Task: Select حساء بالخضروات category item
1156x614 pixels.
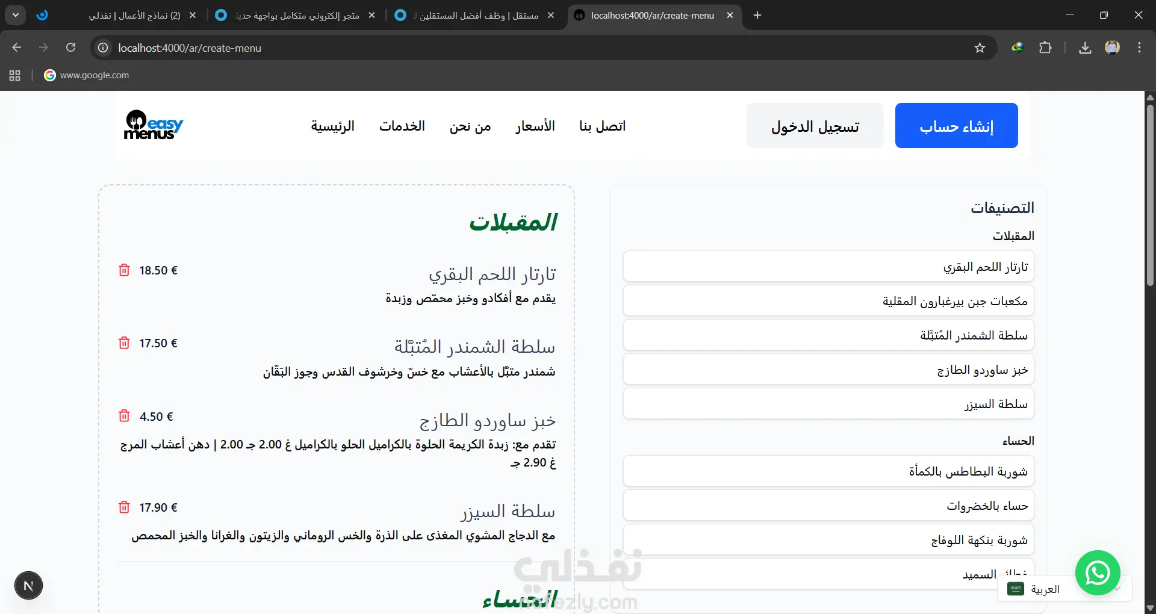Action: coord(828,506)
